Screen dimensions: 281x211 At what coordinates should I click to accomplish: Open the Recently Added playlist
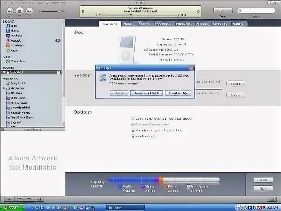(18, 108)
